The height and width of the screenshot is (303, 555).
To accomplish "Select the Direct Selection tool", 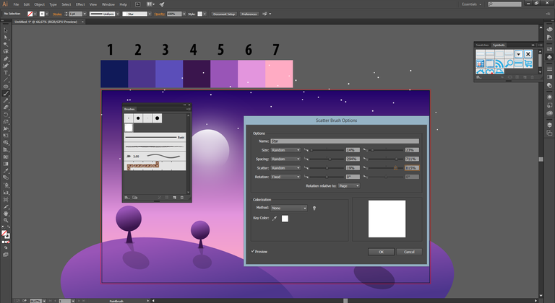I will [x=6, y=38].
